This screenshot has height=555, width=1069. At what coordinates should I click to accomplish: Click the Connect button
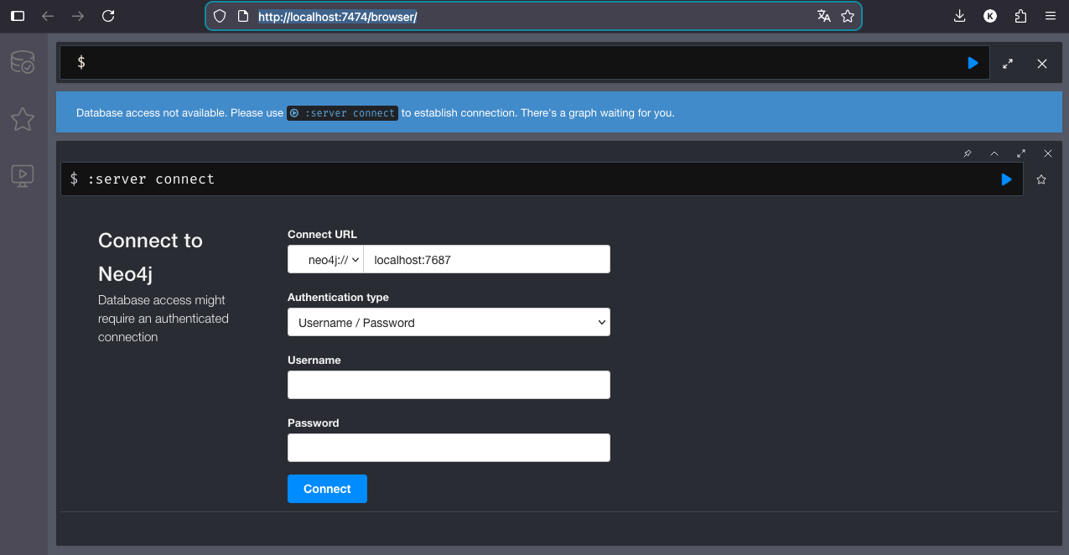click(327, 489)
